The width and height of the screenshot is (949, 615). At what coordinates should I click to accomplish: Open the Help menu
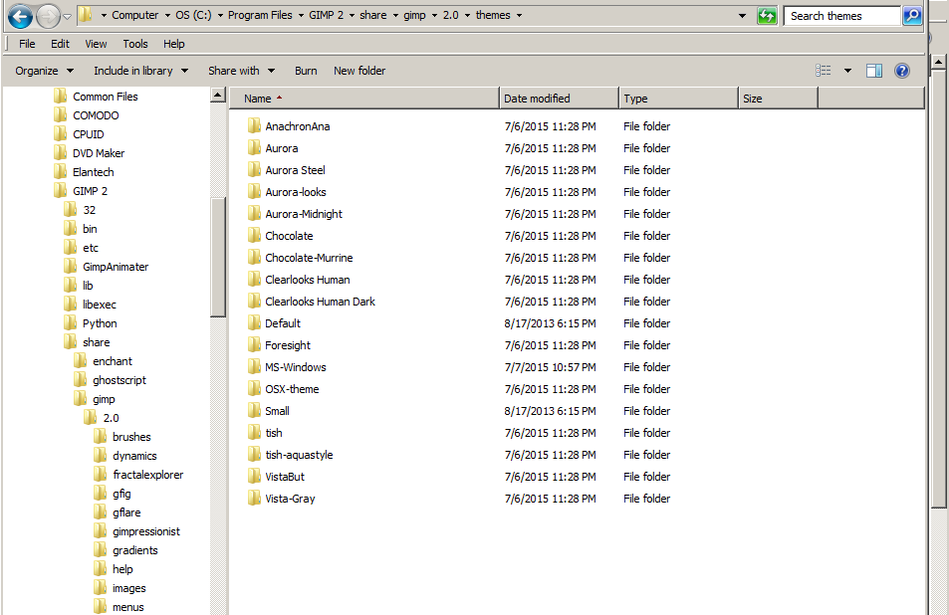pos(173,44)
